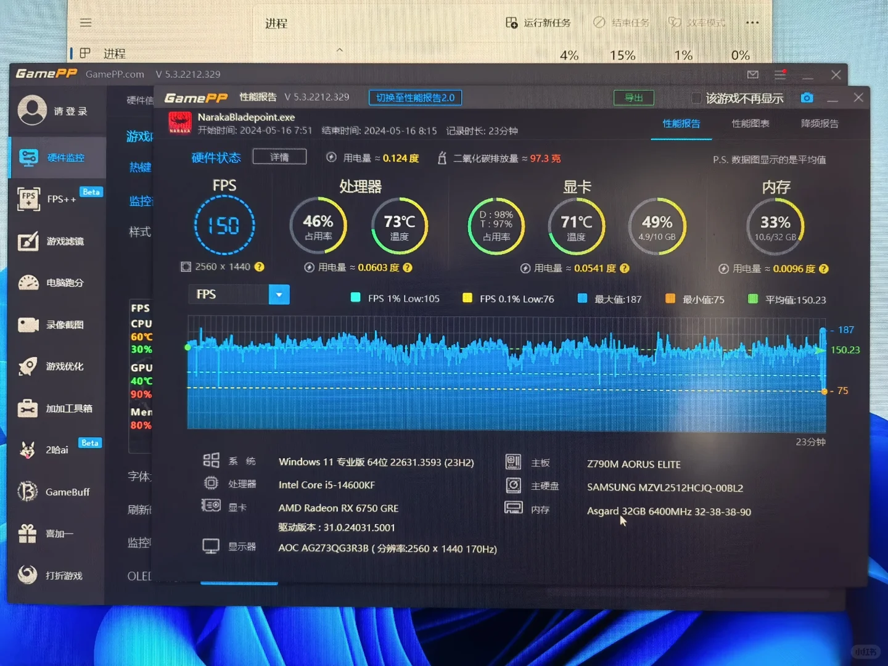Image resolution: width=888 pixels, height=666 pixels.
Task: Open 录像截图 in the sidebar
Action: click(x=57, y=325)
